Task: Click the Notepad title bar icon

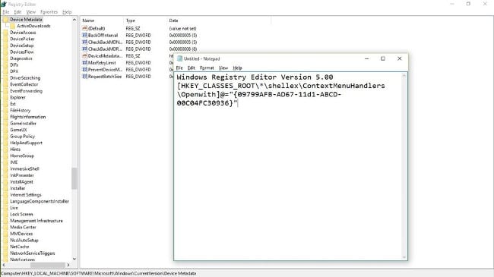Action: click(x=179, y=58)
